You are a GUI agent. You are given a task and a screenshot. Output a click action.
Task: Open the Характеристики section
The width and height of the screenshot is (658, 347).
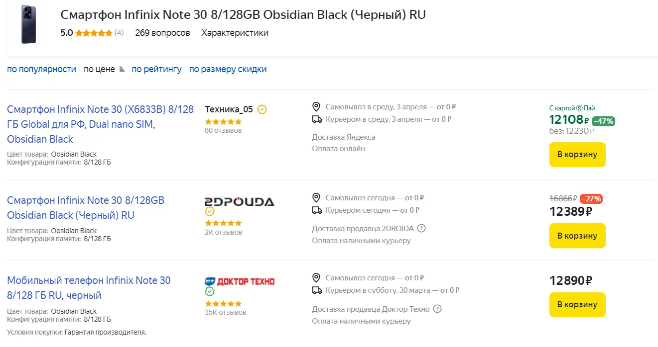235,33
